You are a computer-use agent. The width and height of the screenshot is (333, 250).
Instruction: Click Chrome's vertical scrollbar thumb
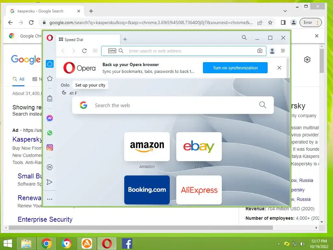pos(322,61)
